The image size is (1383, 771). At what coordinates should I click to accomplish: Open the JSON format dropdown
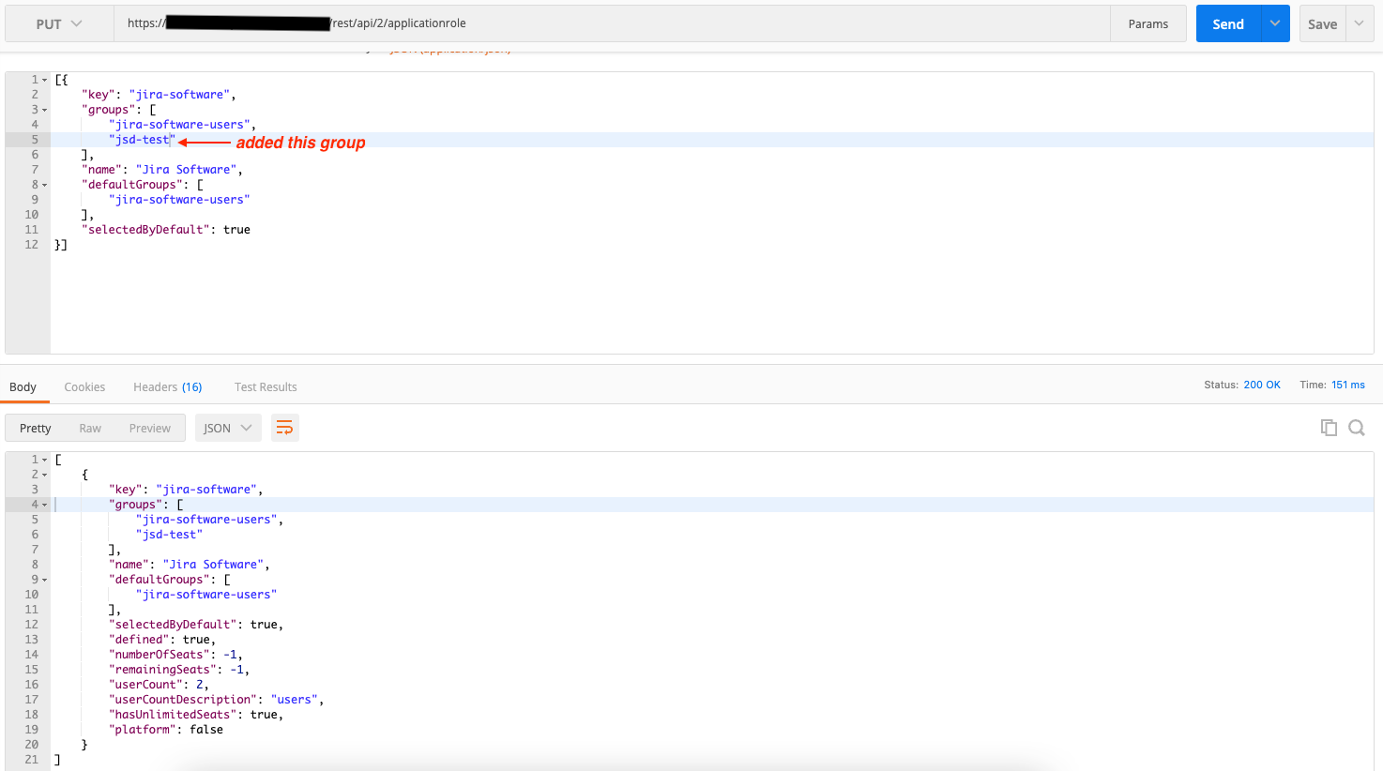[228, 428]
